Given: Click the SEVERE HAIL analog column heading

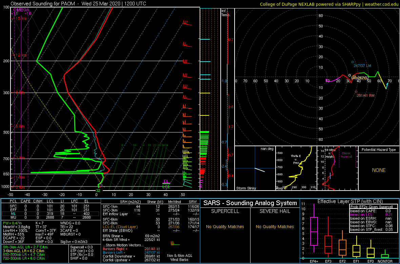Looking at the screenshot, I should (275, 212).
